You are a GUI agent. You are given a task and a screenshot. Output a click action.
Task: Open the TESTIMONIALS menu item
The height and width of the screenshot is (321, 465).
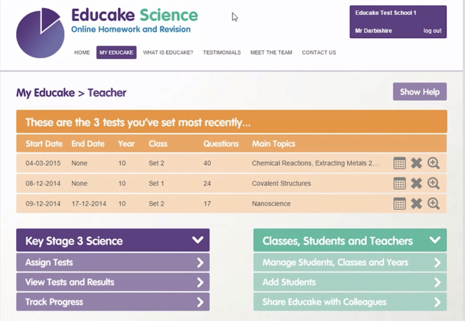pyautogui.click(x=222, y=52)
